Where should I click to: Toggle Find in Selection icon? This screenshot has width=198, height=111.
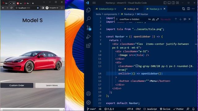click(185, 19)
